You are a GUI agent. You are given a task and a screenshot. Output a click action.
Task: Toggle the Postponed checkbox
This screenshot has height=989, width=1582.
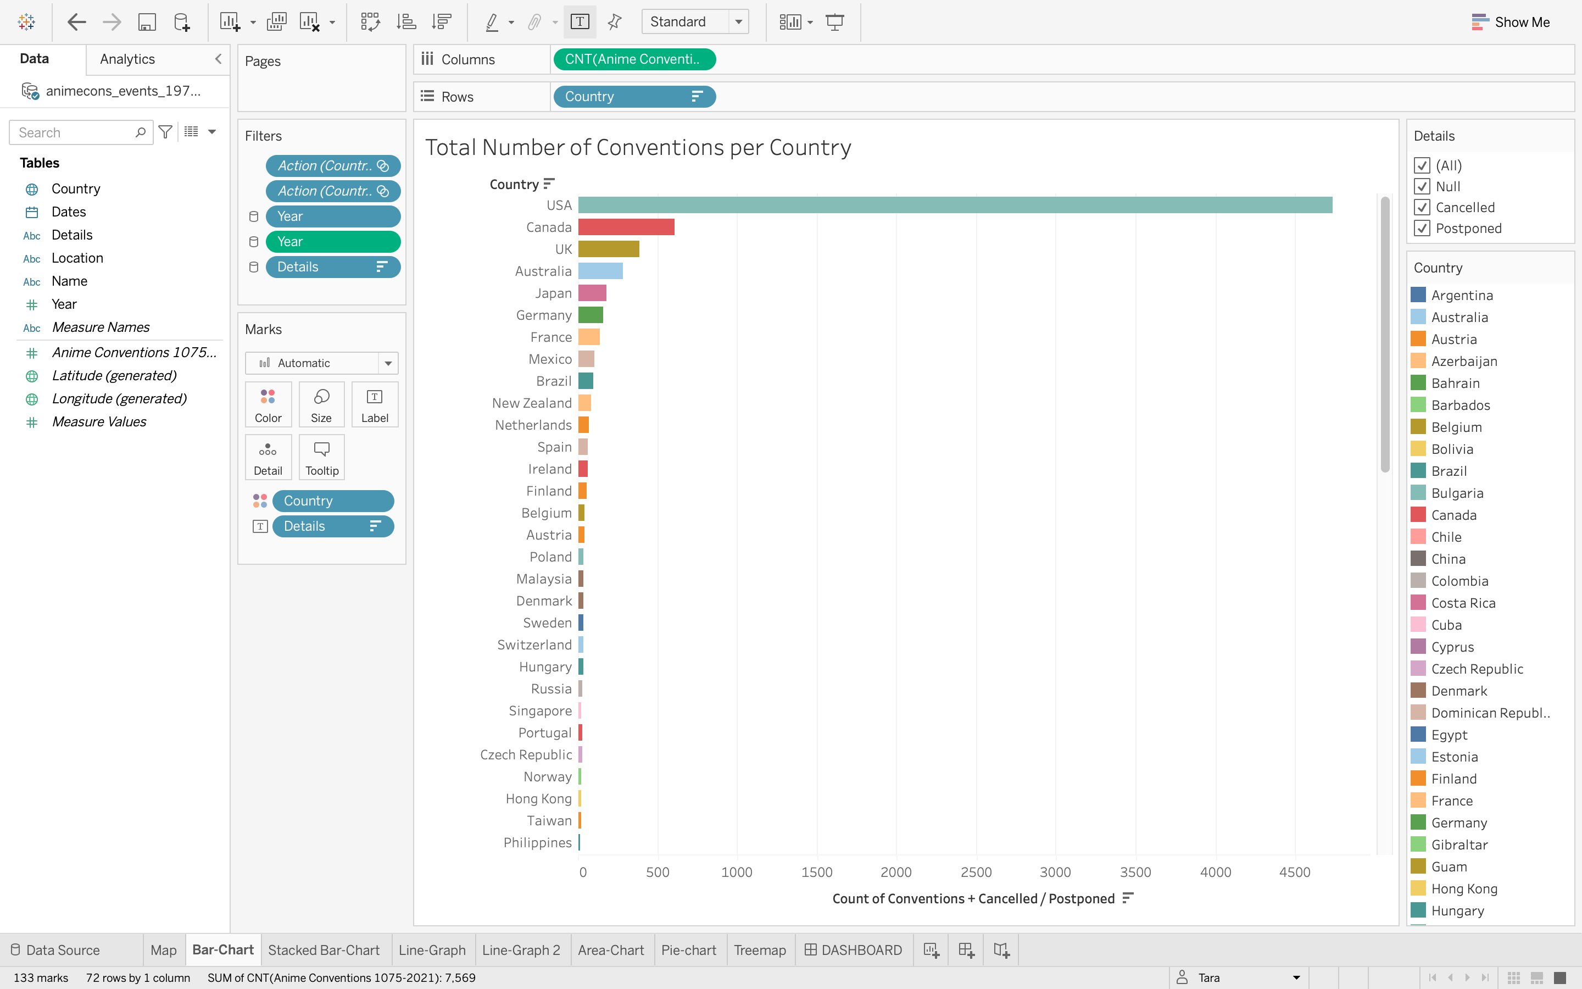[x=1422, y=228]
